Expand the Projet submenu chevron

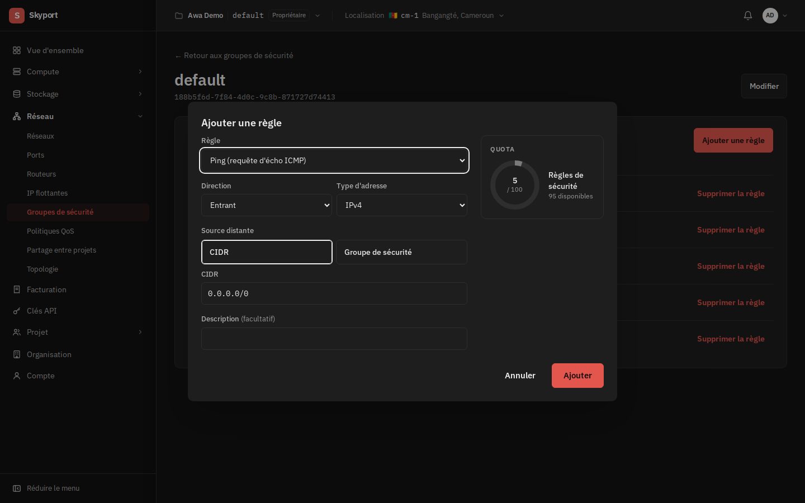[x=140, y=332]
